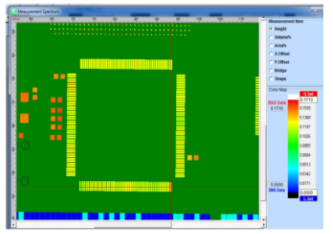Edit the lower limit value 0.0000 field
Screen dimensions: 333x234
coord(308,192)
